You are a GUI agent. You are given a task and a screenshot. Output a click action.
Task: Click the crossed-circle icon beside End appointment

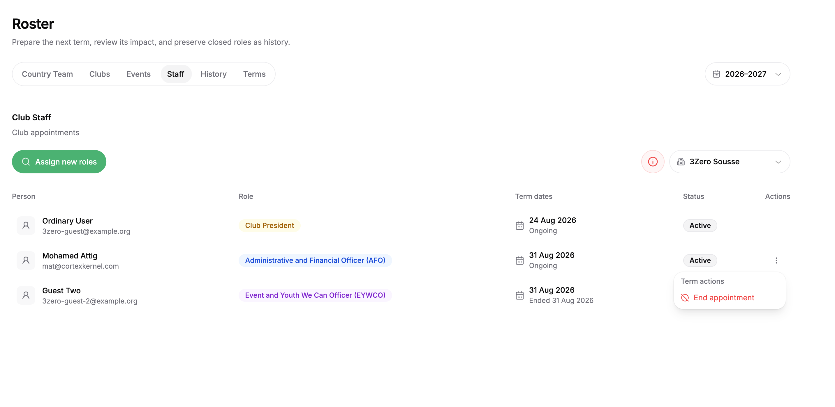(x=685, y=298)
